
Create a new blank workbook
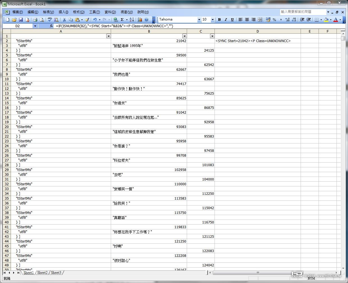[8, 20]
